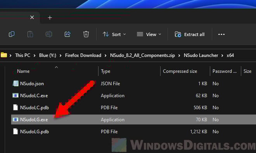256x153 pixels.
Task: Sort by Size column header
Action: click(247, 71)
